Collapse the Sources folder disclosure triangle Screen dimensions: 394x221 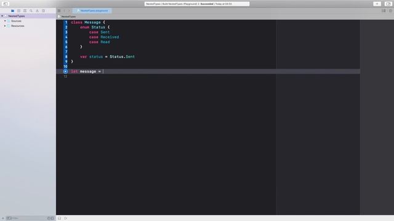(x=5, y=21)
